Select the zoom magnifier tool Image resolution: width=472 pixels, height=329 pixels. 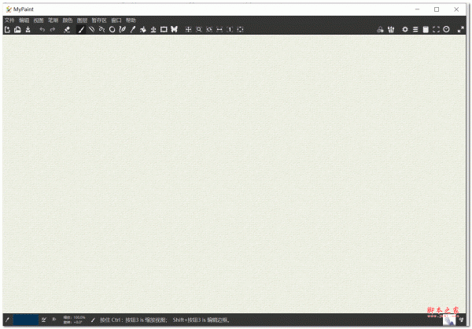pyautogui.click(x=199, y=29)
